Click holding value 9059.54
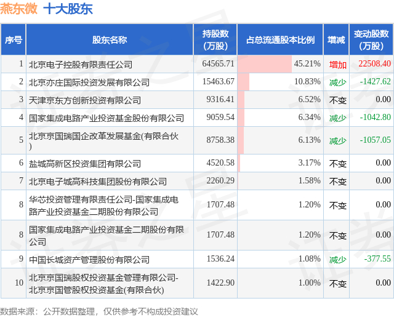Screen dimensions: 394x317 pos(220,117)
